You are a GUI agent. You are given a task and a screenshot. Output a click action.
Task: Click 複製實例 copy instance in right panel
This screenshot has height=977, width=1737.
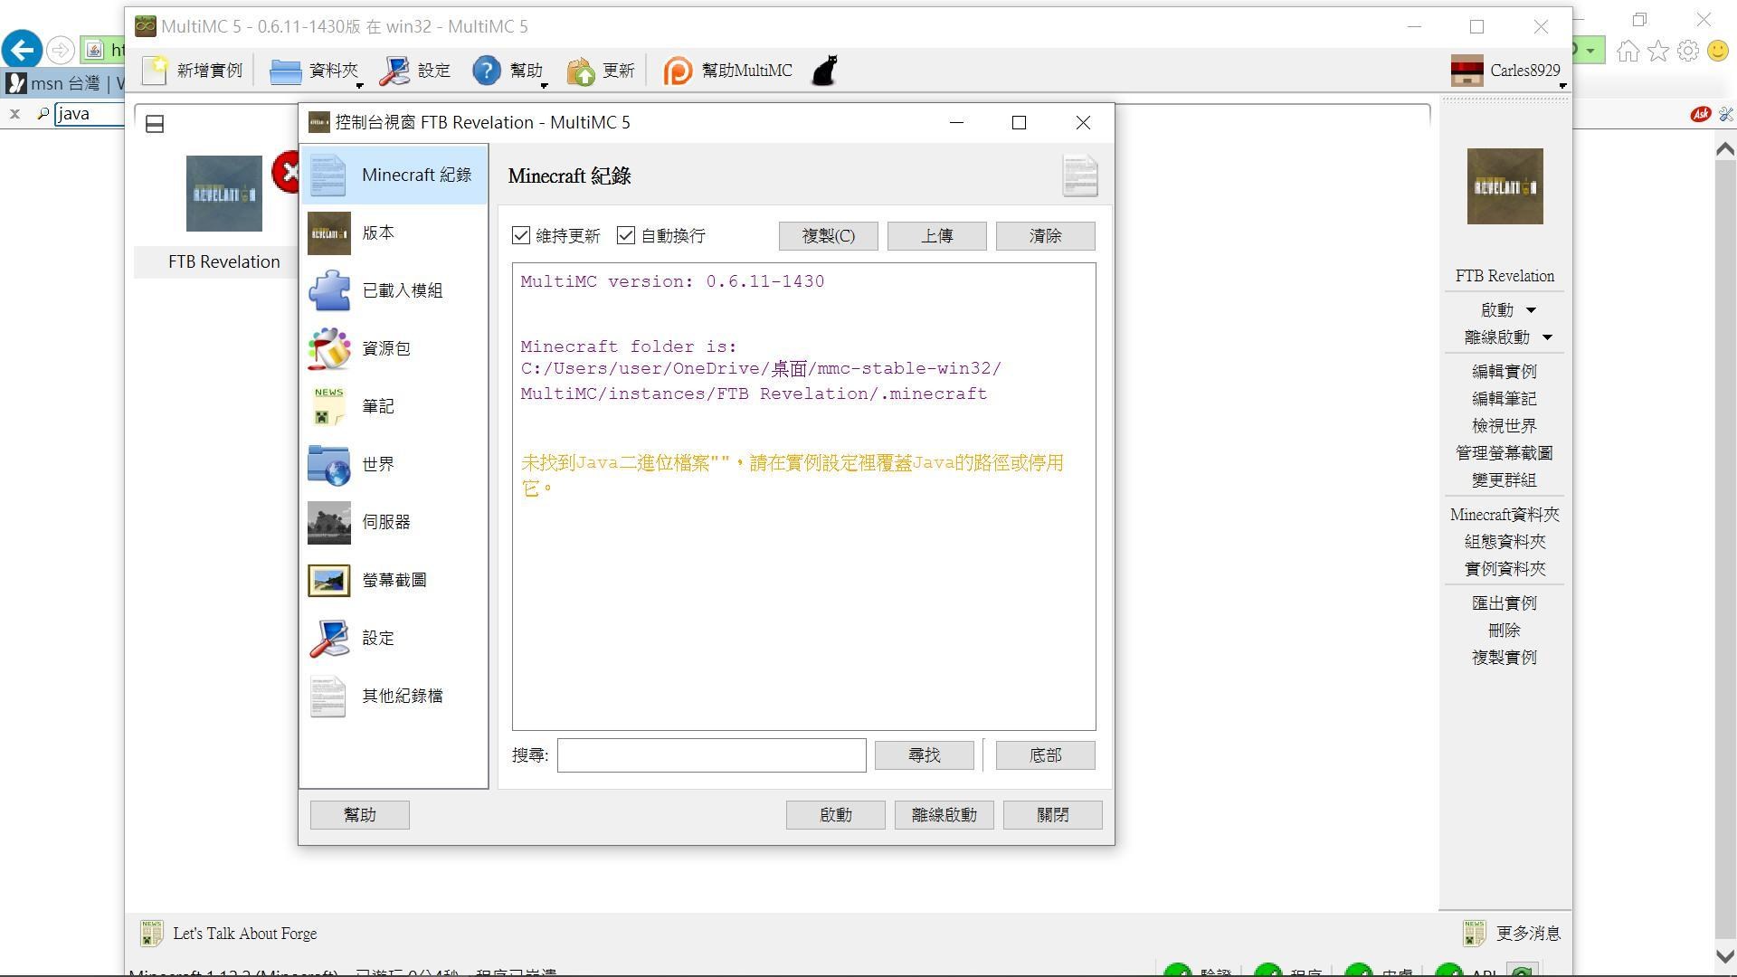tap(1504, 658)
